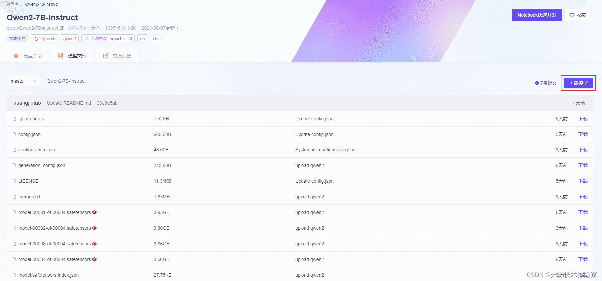Download LICENSE via its 下载 link
Image resolution: width=602 pixels, height=281 pixels.
(583, 181)
